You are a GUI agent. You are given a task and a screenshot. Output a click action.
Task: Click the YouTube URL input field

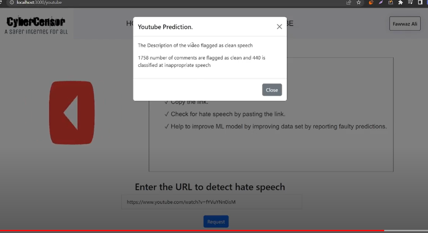(212, 202)
